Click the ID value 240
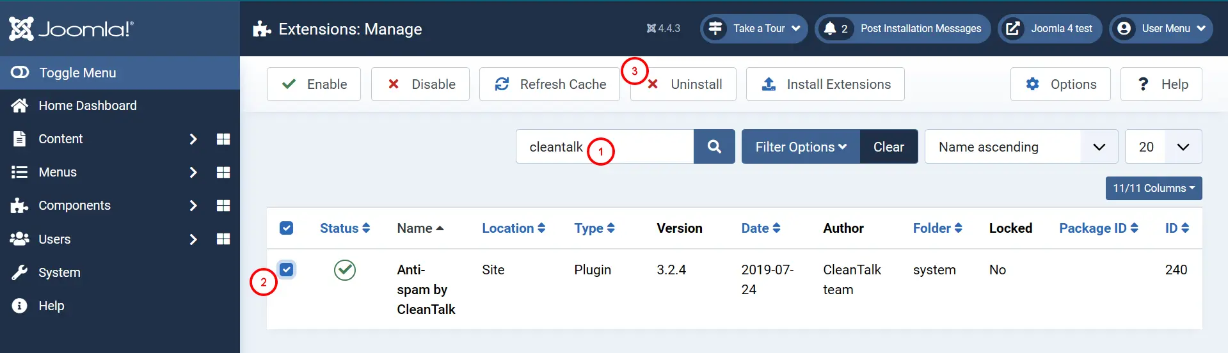 (1176, 270)
